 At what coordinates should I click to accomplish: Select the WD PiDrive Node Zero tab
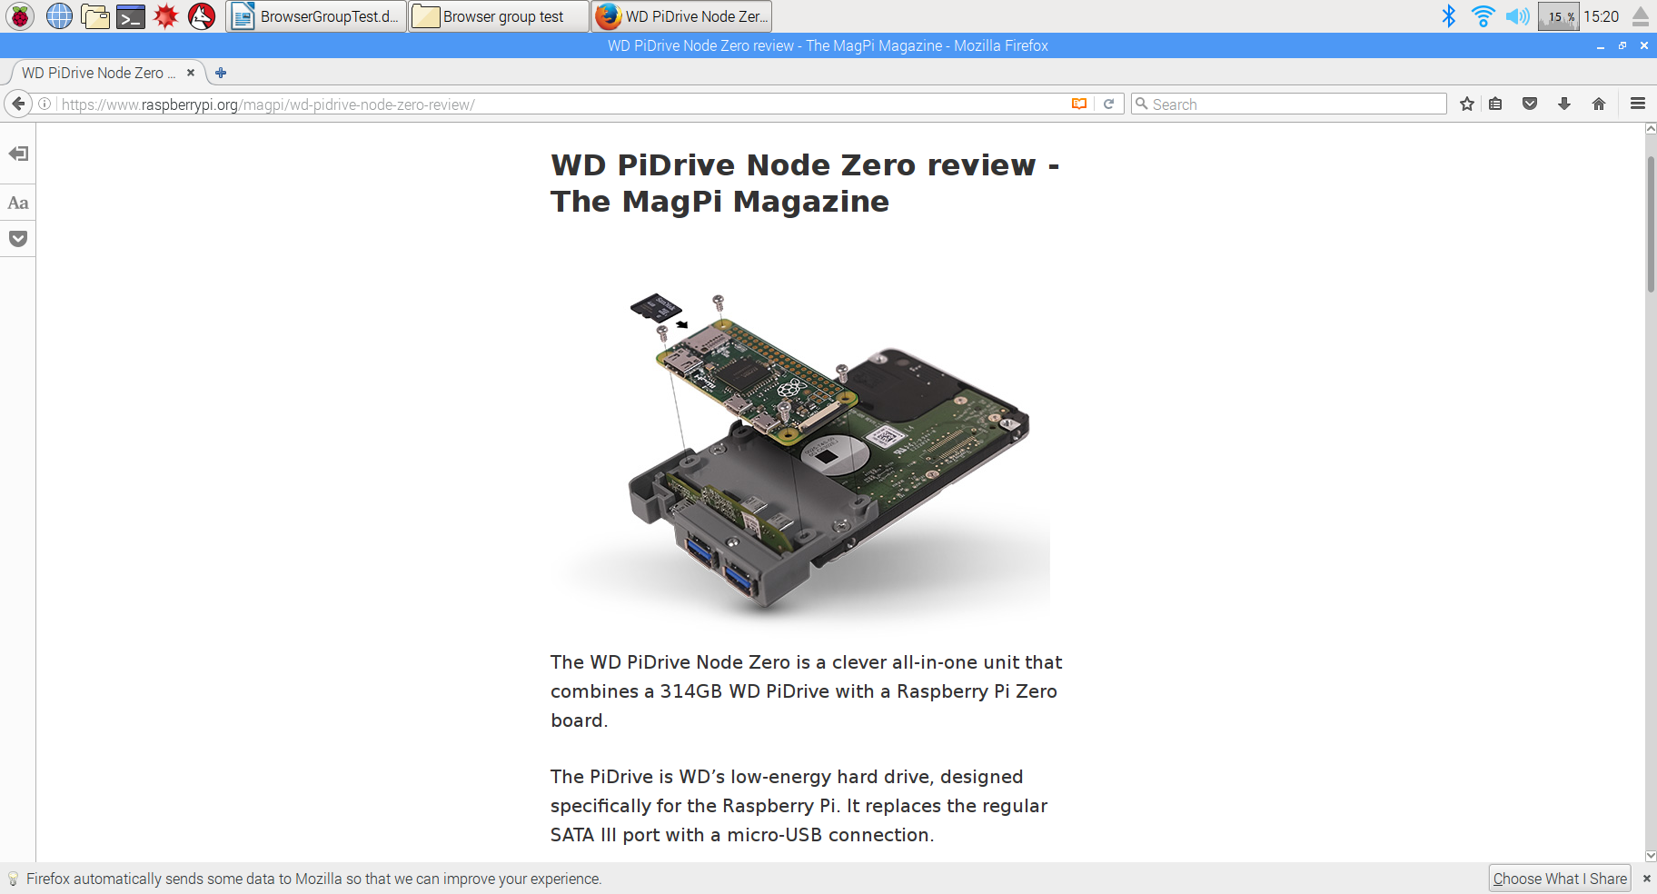pos(99,73)
